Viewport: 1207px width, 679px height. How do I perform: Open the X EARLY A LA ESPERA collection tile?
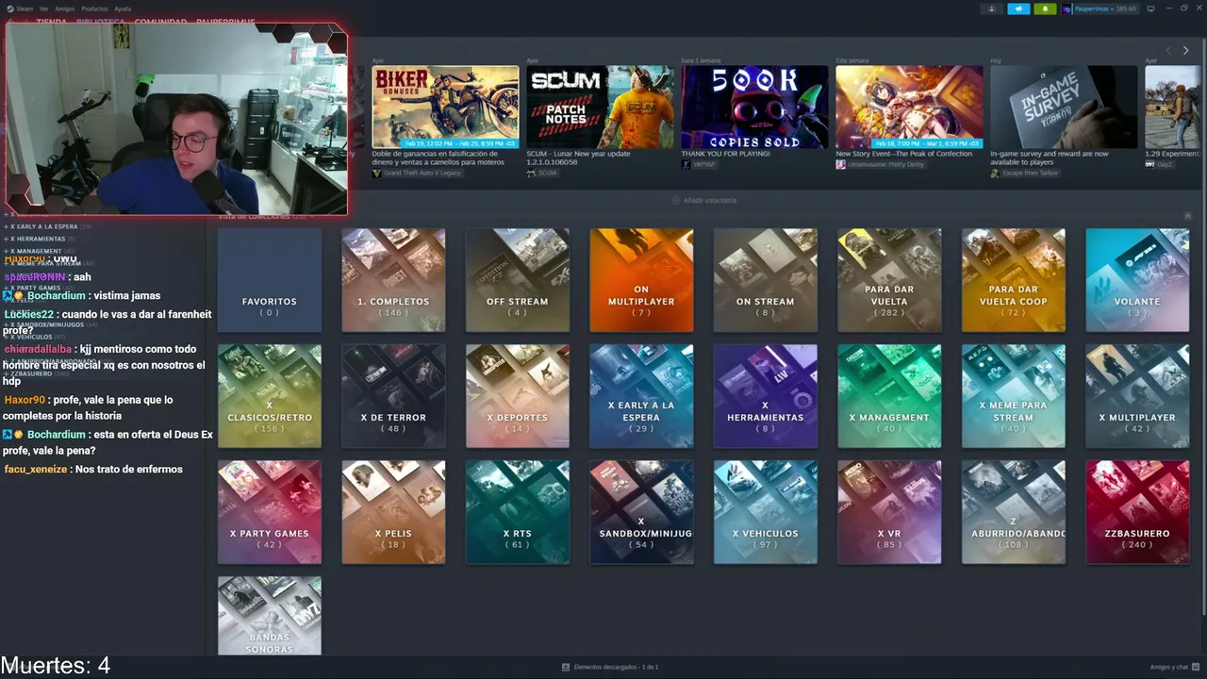point(641,396)
